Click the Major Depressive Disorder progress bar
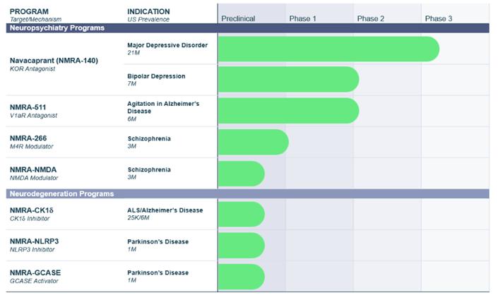 point(328,49)
